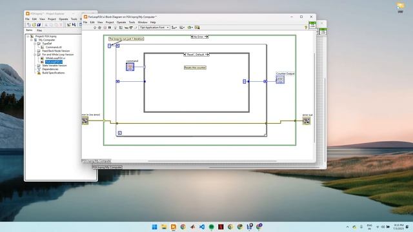413x232 pixels.
Task: Open Netflix from taskbar
Action: pyautogui.click(x=221, y=227)
